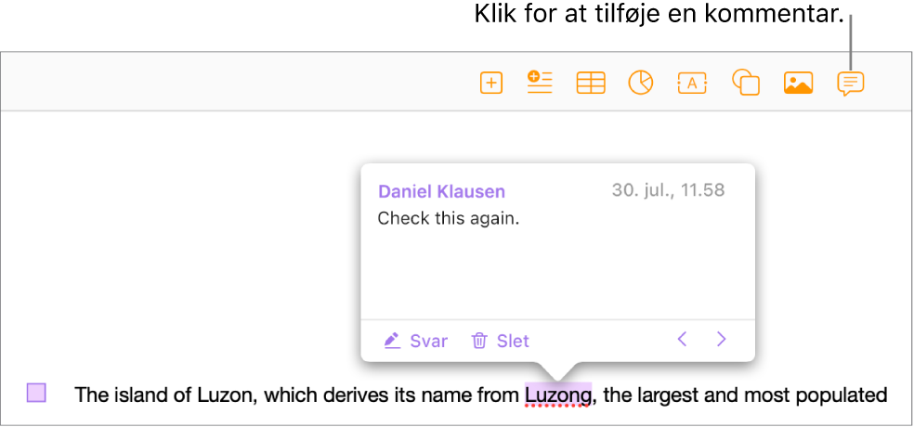Add a comment with the Comment icon

click(851, 84)
